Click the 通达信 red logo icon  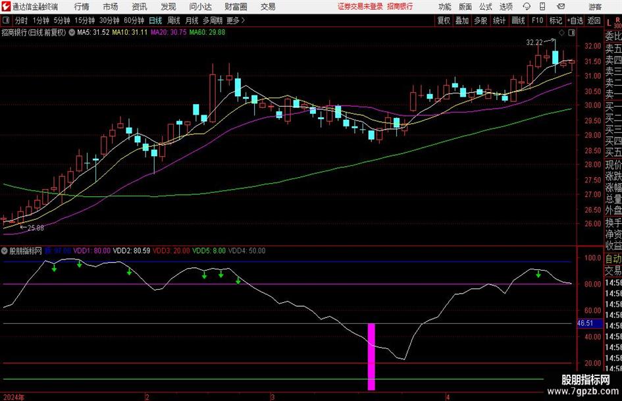pyautogui.click(x=5, y=7)
